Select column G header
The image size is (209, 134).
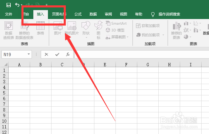coord(148,65)
